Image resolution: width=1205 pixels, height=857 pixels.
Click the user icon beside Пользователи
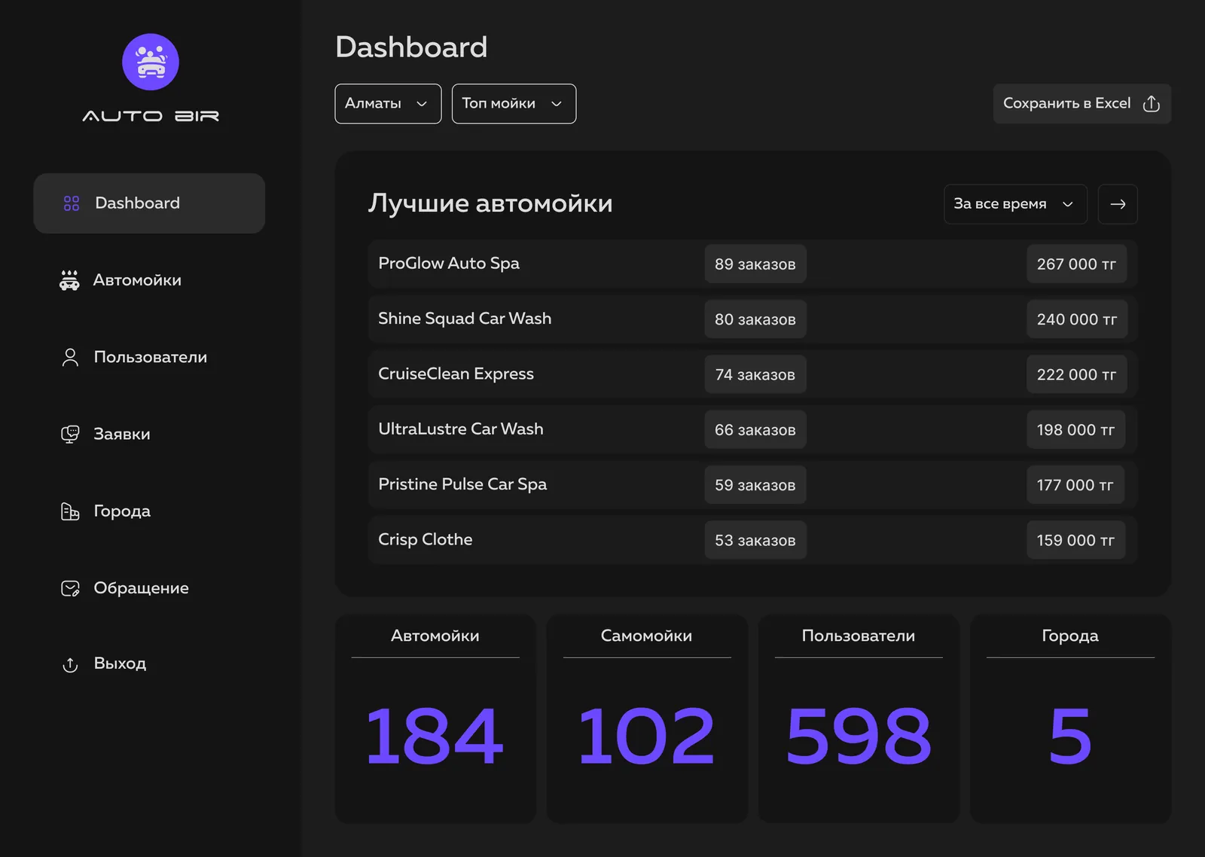coord(70,357)
